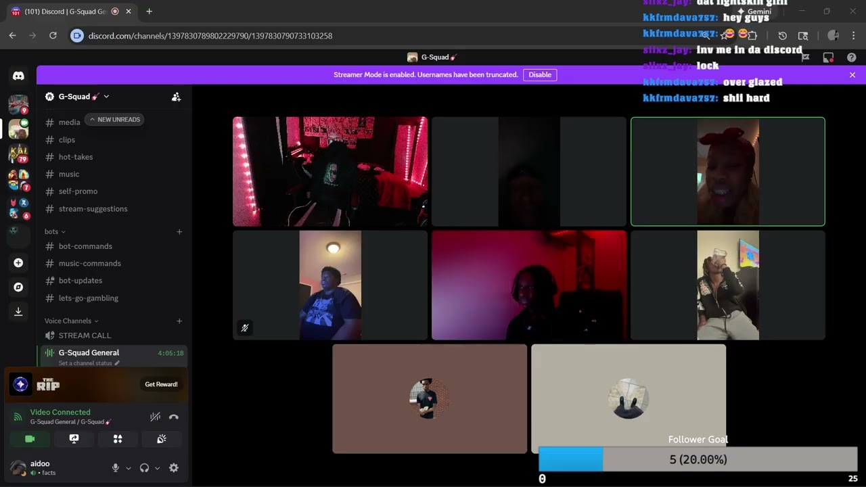Jump to NEW UNREADS pill
Viewport: 866px width, 487px height.
(114, 120)
